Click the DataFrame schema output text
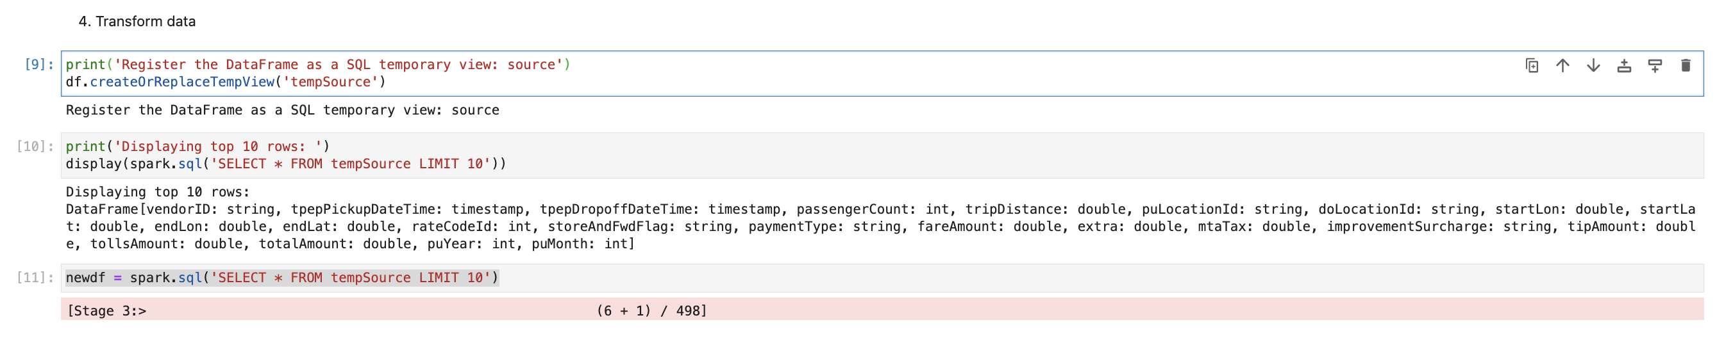The height and width of the screenshot is (343, 1717). point(880,227)
